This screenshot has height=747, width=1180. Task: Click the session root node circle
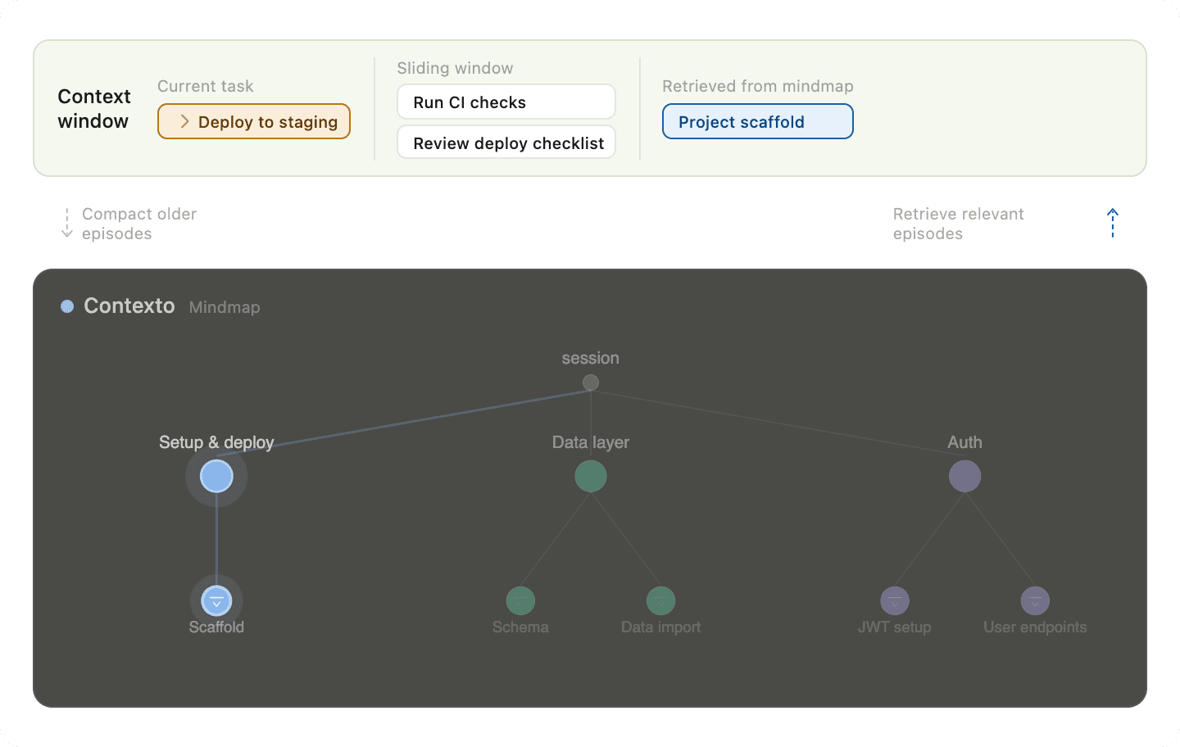click(x=591, y=383)
